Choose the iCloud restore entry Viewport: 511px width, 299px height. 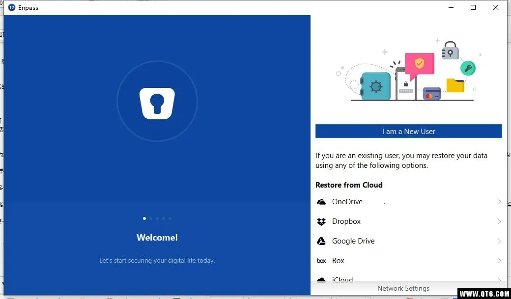[x=342, y=279]
